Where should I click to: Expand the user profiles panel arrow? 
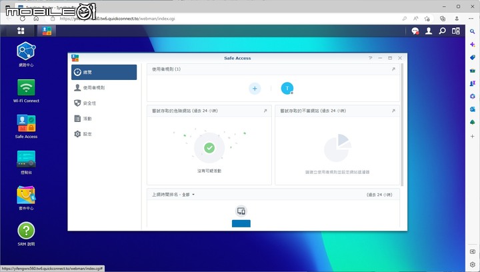click(393, 69)
